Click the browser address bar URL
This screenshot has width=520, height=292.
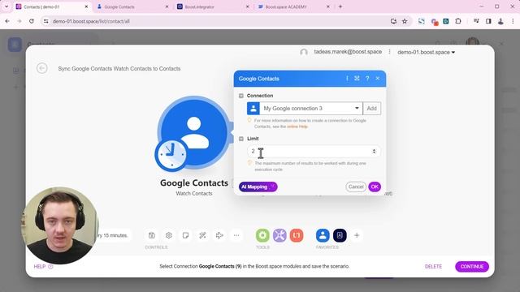(x=91, y=21)
